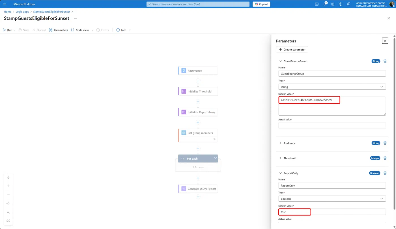Select the Initialize Report Array action
The width and height of the screenshot is (396, 229).
[x=198, y=112]
